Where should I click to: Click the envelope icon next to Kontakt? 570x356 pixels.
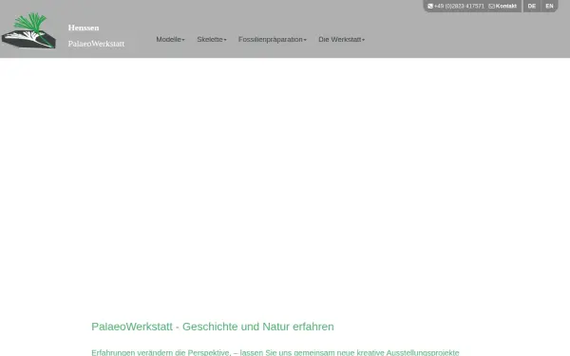(491, 7)
